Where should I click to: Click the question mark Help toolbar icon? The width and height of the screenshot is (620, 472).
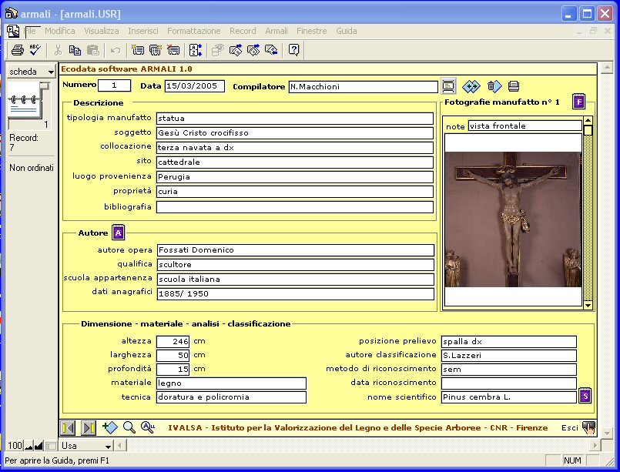click(x=293, y=50)
